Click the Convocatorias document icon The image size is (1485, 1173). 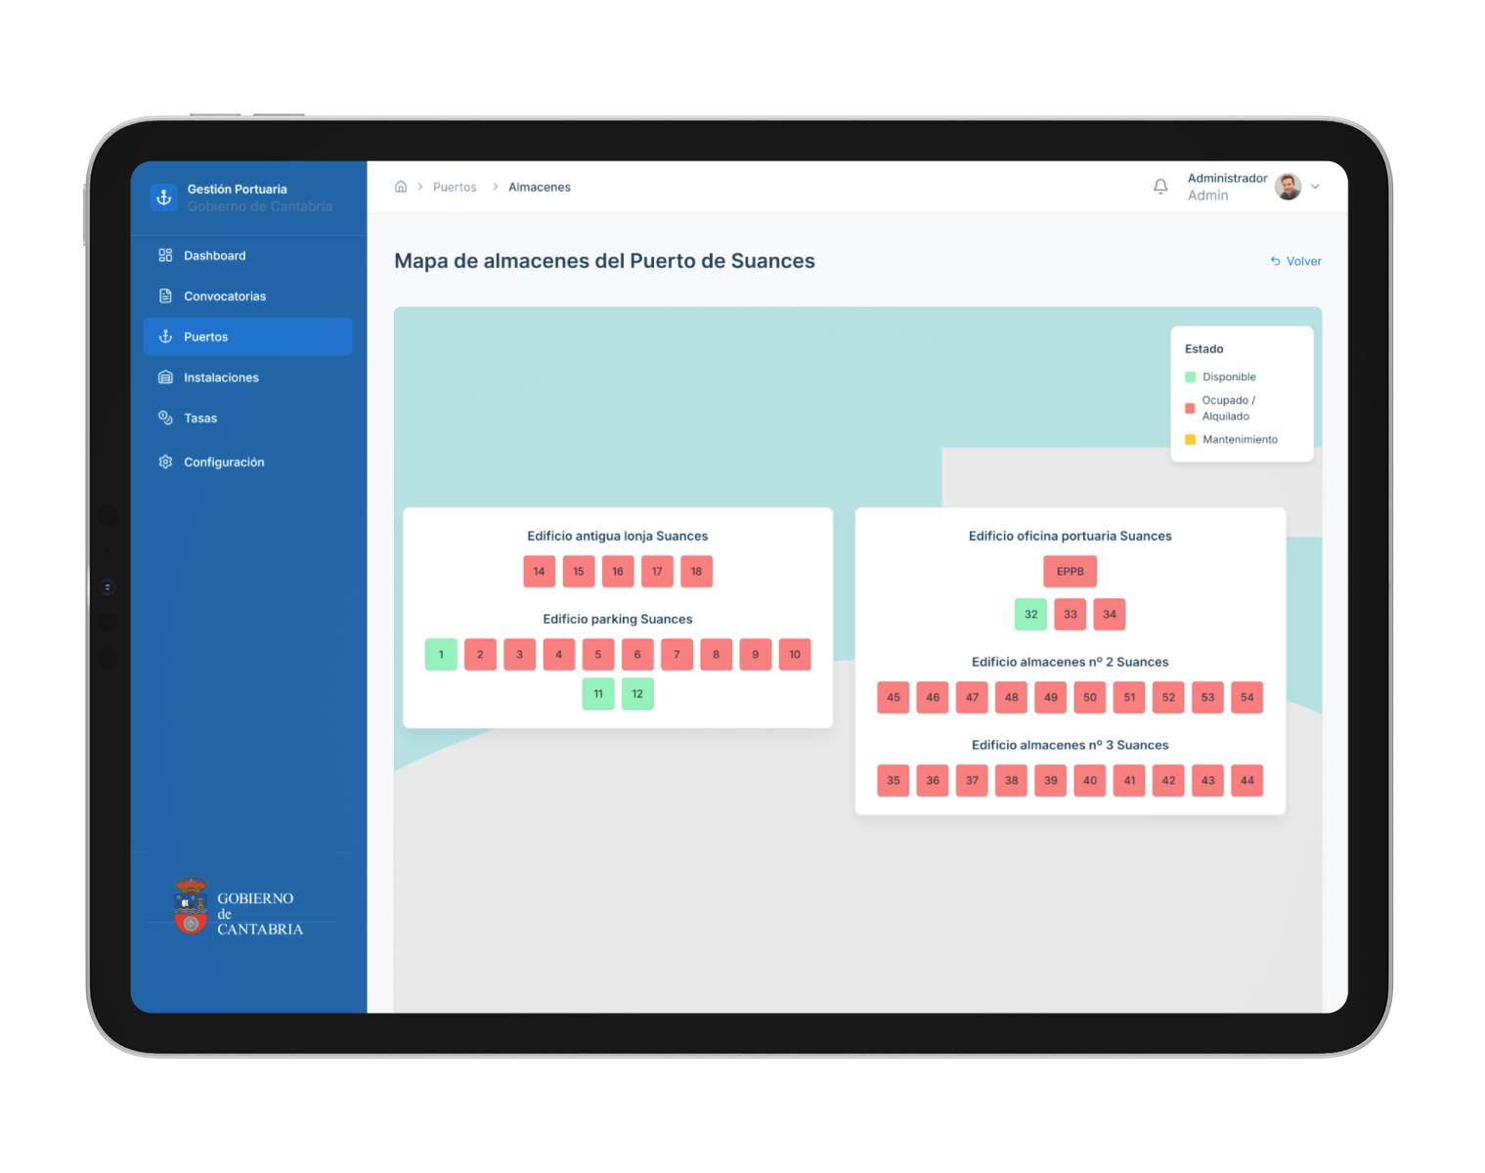165,296
